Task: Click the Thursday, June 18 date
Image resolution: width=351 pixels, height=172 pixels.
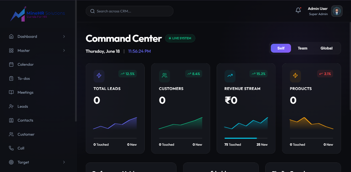Action: coord(103,51)
